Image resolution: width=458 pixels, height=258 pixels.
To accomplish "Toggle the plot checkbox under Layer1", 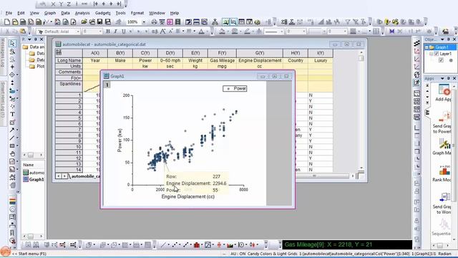I will [x=441, y=60].
